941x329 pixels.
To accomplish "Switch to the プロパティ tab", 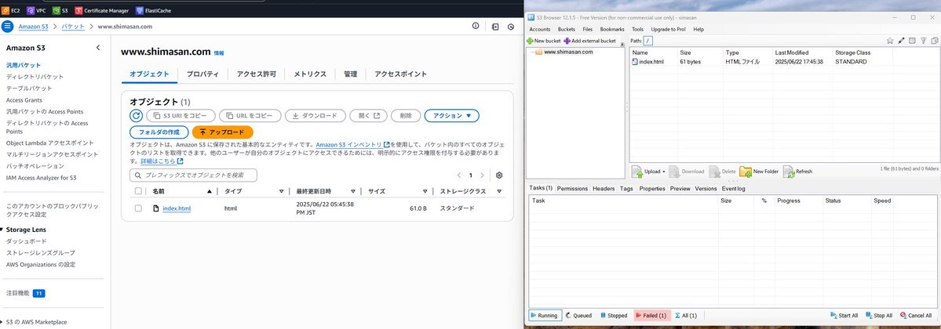I will [202, 74].
